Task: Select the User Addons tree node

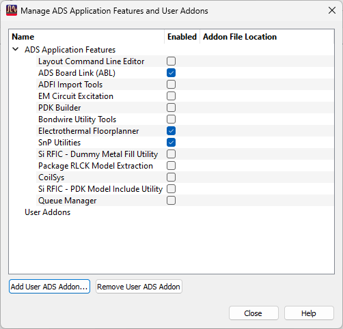Action: (x=47, y=212)
